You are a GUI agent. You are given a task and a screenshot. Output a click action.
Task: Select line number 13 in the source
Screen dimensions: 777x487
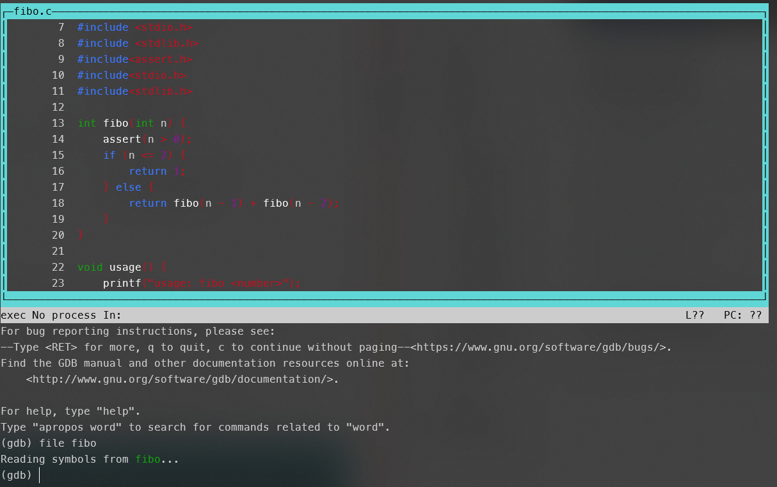(58, 124)
